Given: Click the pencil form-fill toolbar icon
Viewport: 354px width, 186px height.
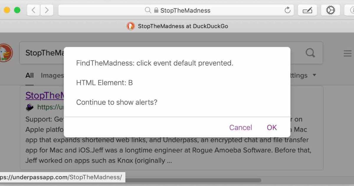Looking at the screenshot, I should click(307, 10).
